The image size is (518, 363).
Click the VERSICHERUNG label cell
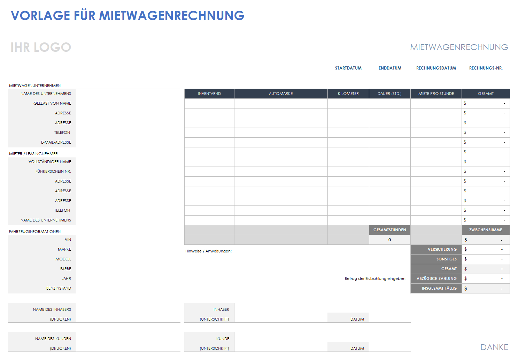coord(436,249)
